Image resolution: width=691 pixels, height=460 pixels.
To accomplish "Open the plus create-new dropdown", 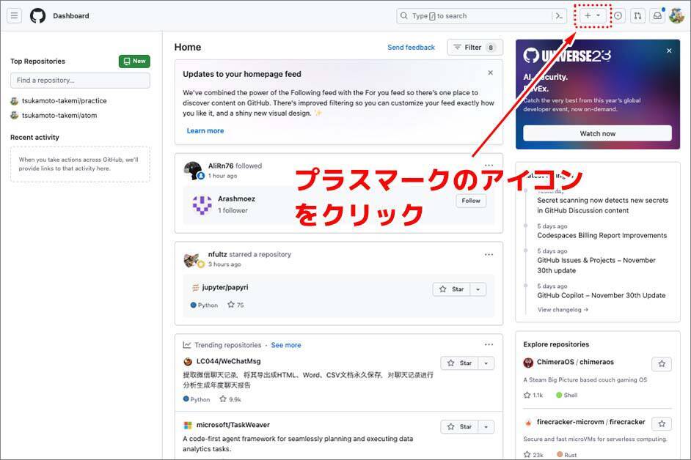I will (592, 16).
